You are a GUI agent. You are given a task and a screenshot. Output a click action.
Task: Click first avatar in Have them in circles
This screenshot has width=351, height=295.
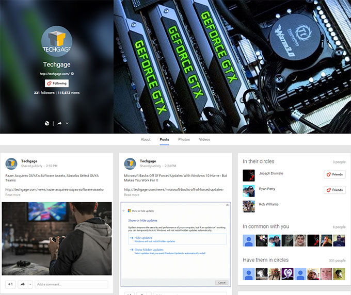point(249,274)
